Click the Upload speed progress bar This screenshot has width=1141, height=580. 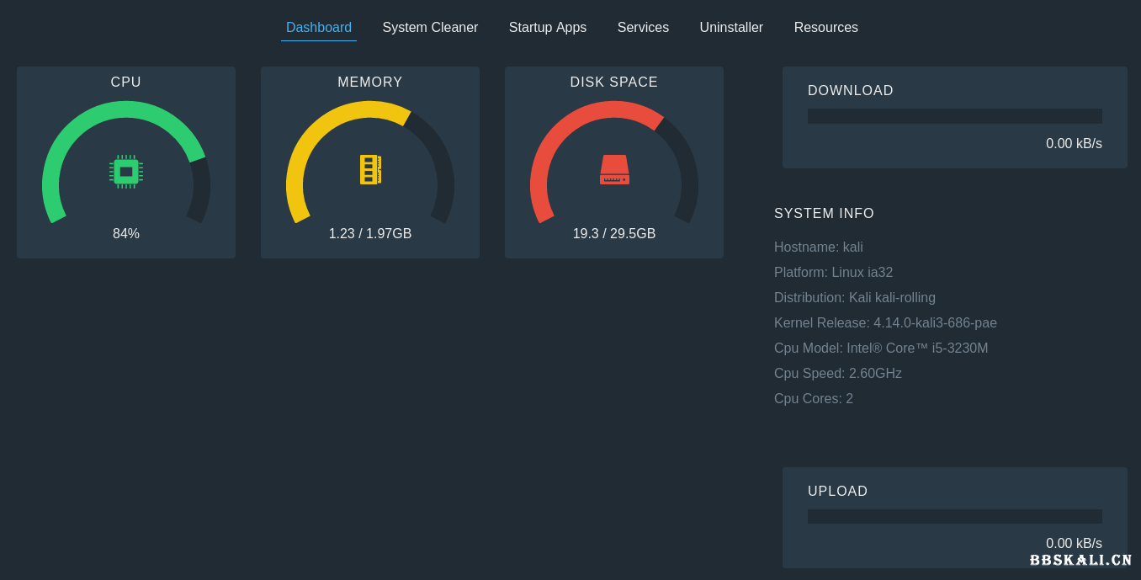[954, 516]
